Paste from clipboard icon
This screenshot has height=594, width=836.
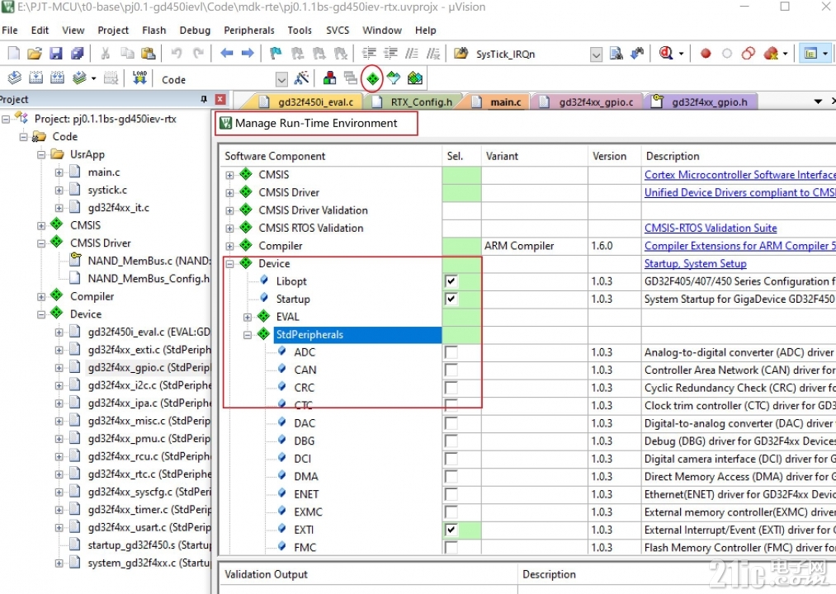[x=148, y=54]
